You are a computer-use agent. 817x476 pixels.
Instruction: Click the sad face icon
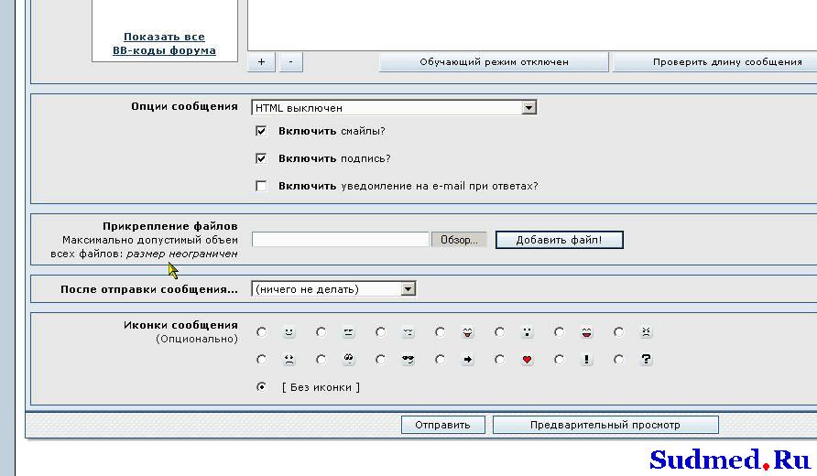coord(289,360)
